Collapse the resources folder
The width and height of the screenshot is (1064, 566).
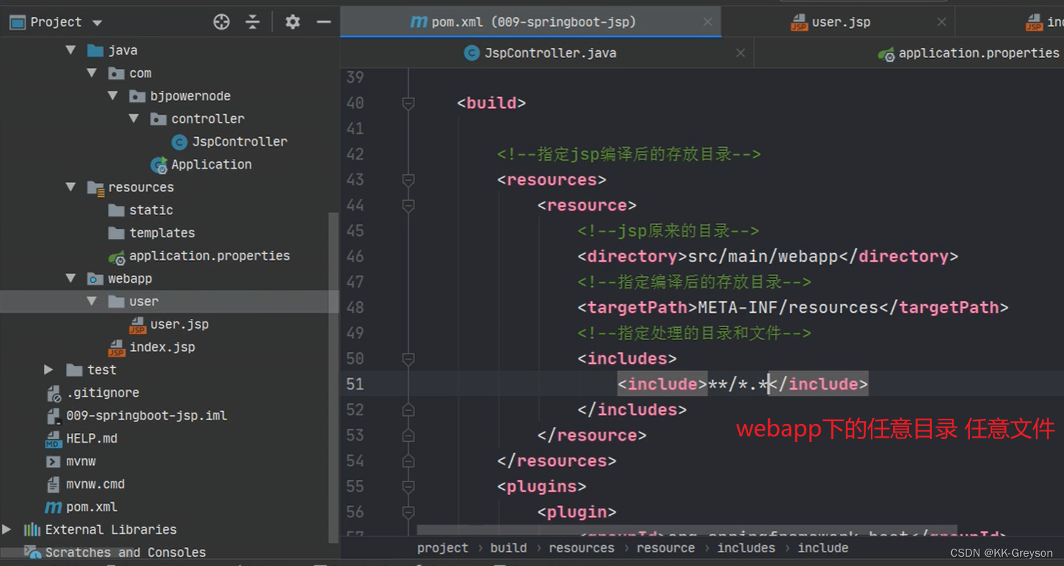[x=70, y=187]
